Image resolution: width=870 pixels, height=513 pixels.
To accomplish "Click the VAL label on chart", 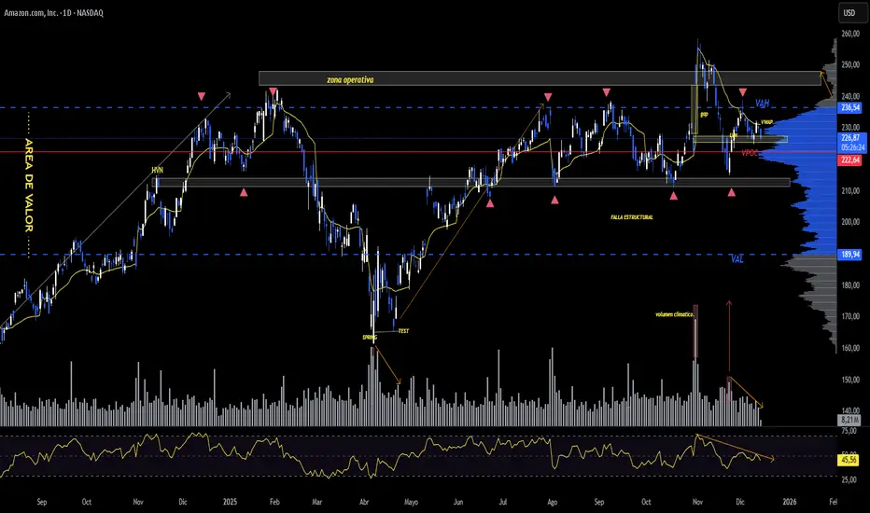I will tap(737, 259).
